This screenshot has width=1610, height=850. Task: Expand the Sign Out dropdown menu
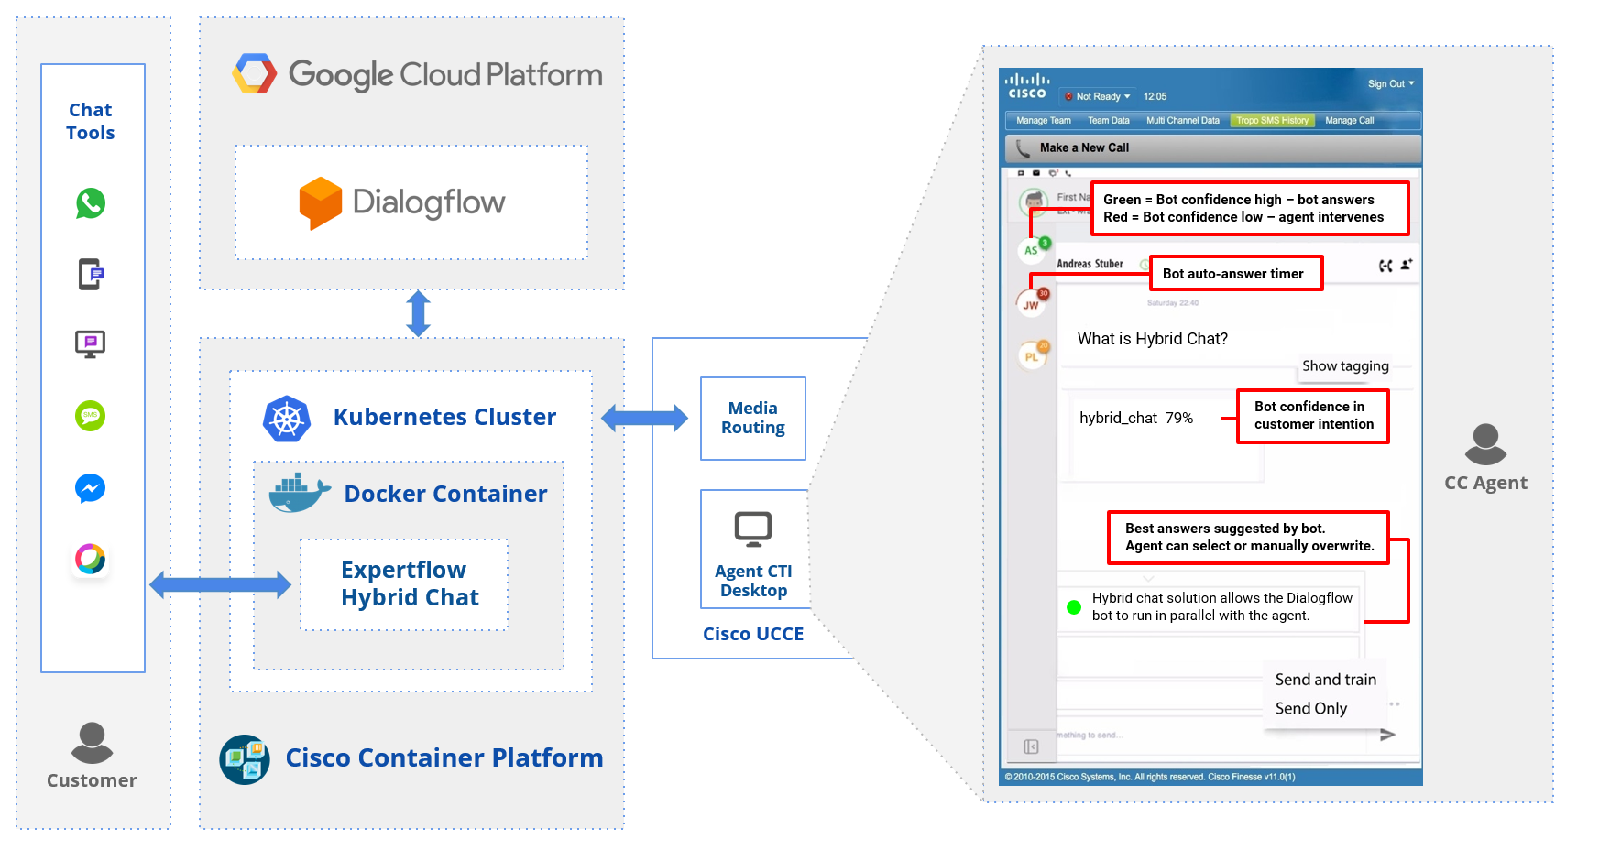[1390, 83]
